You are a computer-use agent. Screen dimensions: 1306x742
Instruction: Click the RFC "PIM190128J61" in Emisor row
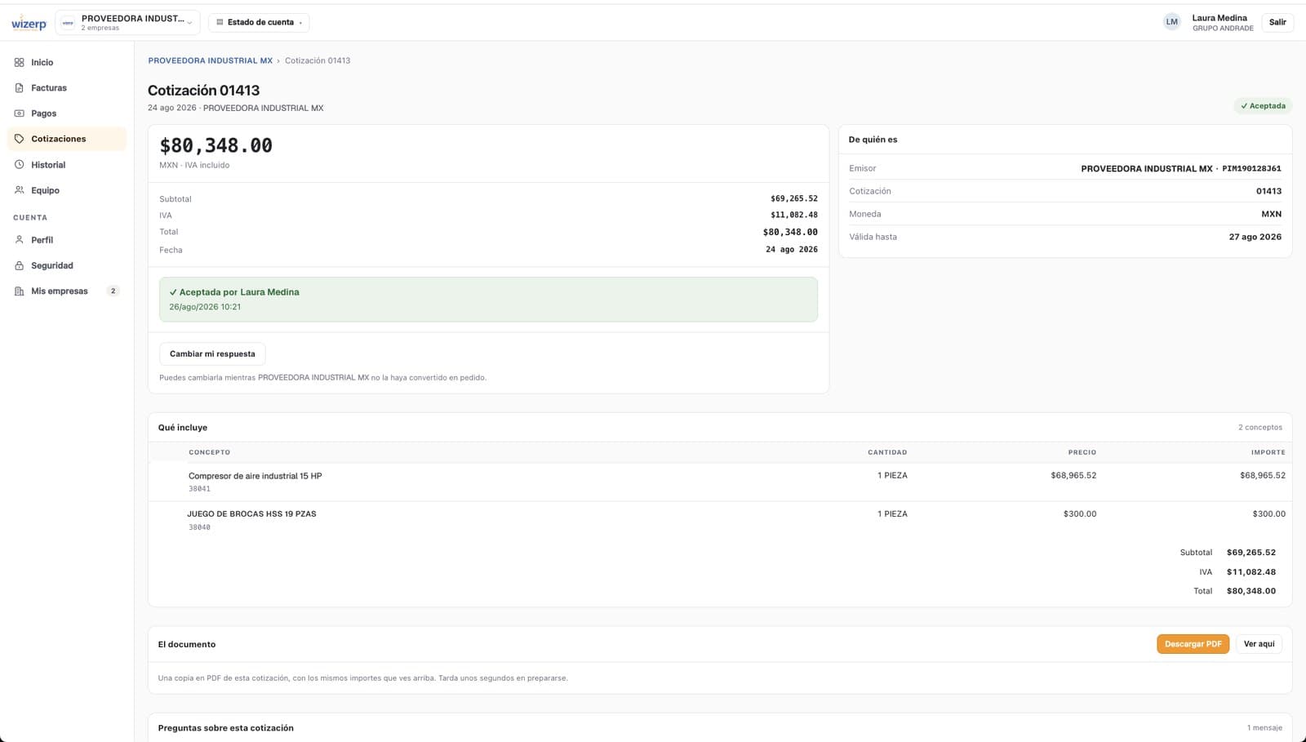pos(1251,169)
